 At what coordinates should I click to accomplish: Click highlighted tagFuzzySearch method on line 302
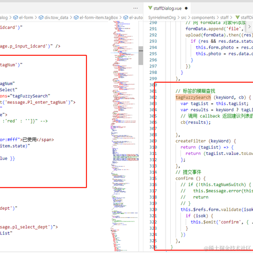(193, 98)
